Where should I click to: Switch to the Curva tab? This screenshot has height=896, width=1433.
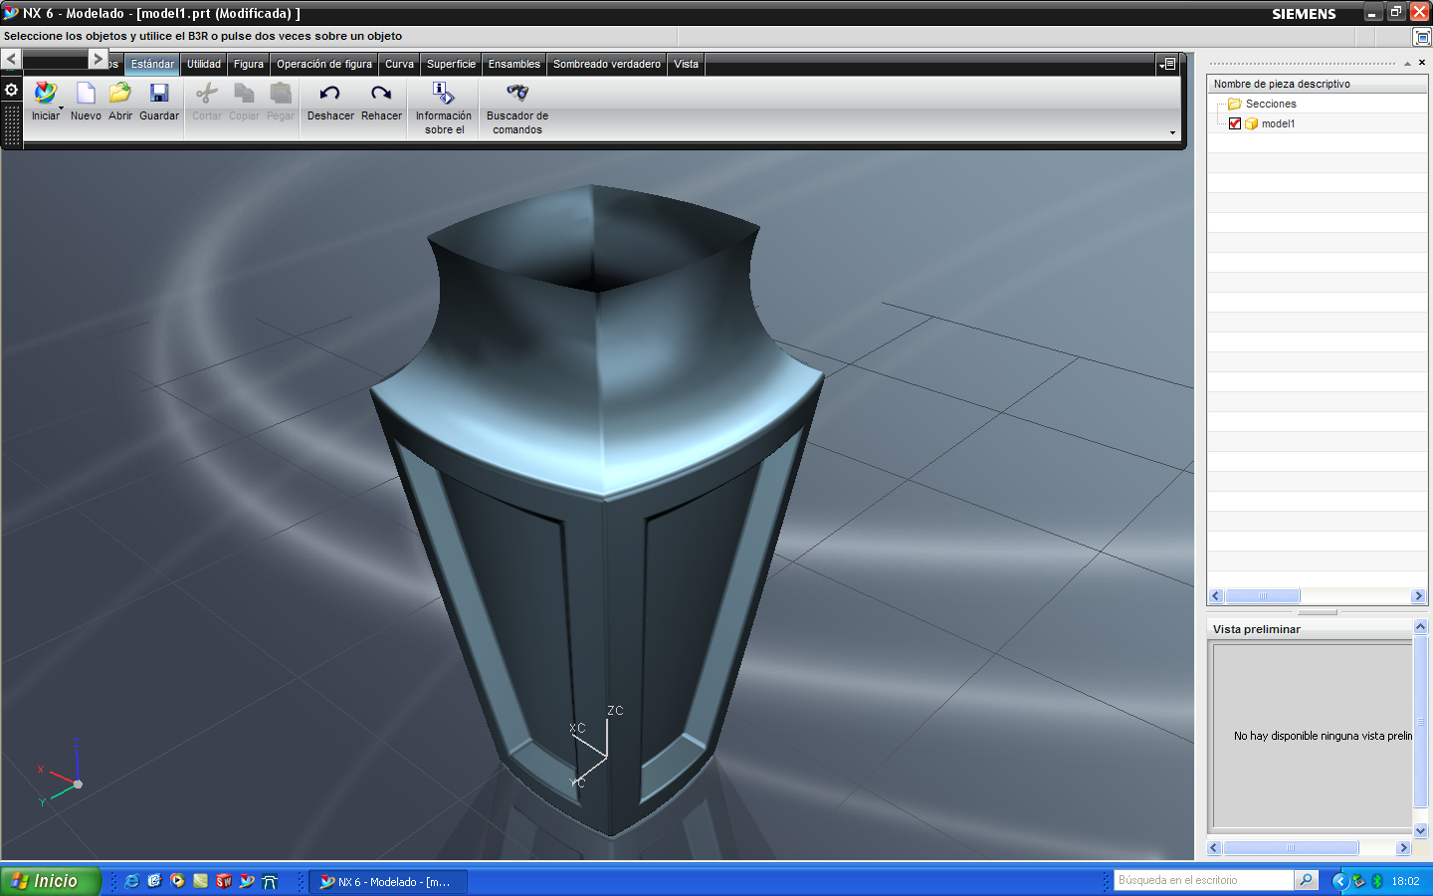tap(399, 64)
